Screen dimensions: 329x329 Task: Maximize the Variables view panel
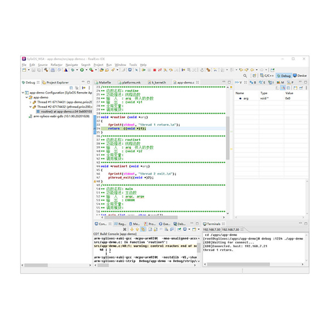pyautogui.click(x=305, y=82)
